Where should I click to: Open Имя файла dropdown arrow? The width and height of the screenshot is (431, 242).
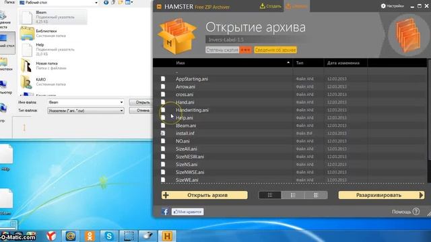[121, 102]
